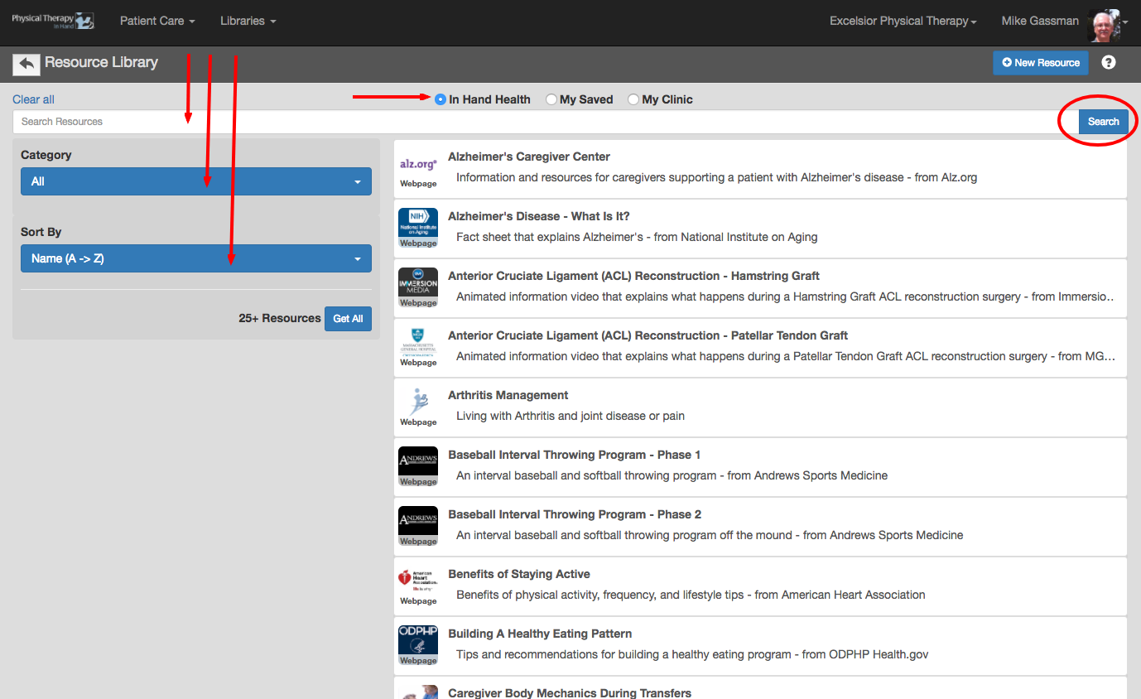The height and width of the screenshot is (699, 1141).
Task: Expand the Category dropdown set to All
Action: click(196, 181)
